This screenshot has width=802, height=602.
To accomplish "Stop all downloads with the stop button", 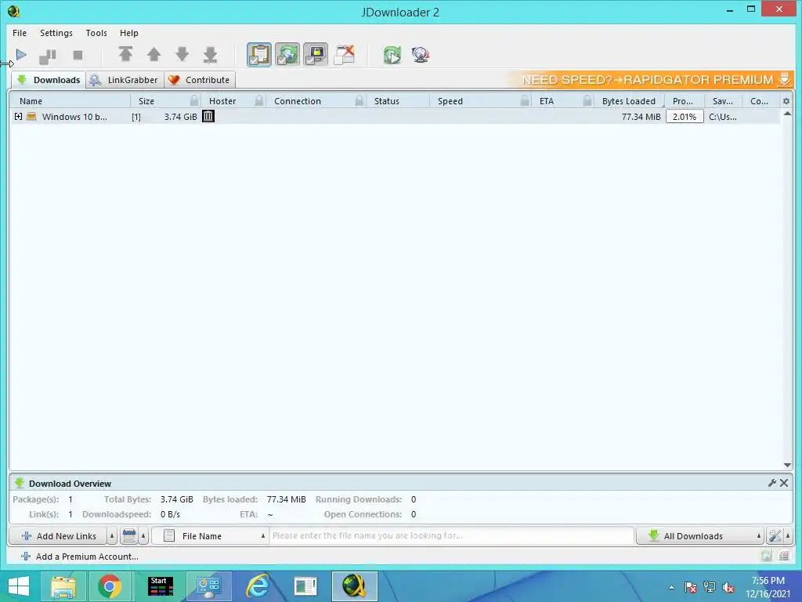I will (x=78, y=55).
